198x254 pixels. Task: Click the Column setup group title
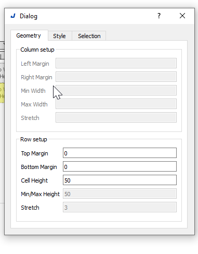pos(37,50)
